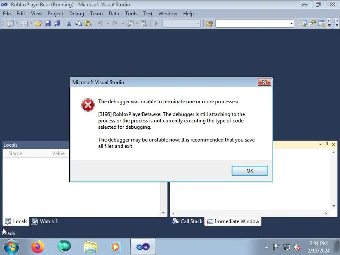The width and height of the screenshot is (340, 255).
Task: Open the Project menu
Action: point(55,14)
